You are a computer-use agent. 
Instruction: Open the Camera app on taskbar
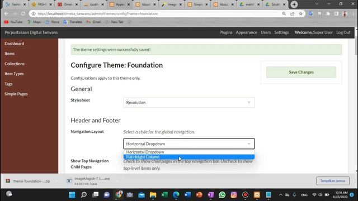pyautogui.click(x=130, y=195)
